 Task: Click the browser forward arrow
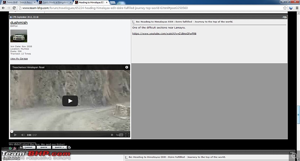(x=9, y=8)
